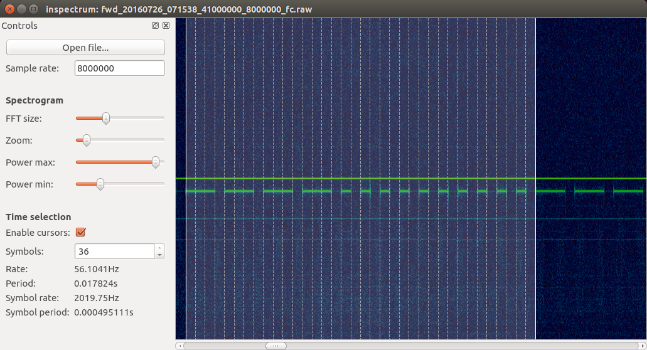This screenshot has width=647, height=350.
Task: Click the Controls panel title
Action: pos(19,26)
